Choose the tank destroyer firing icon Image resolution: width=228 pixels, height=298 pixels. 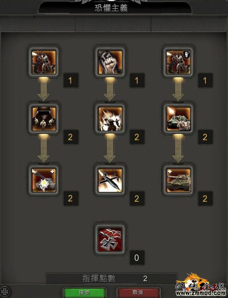point(178,119)
